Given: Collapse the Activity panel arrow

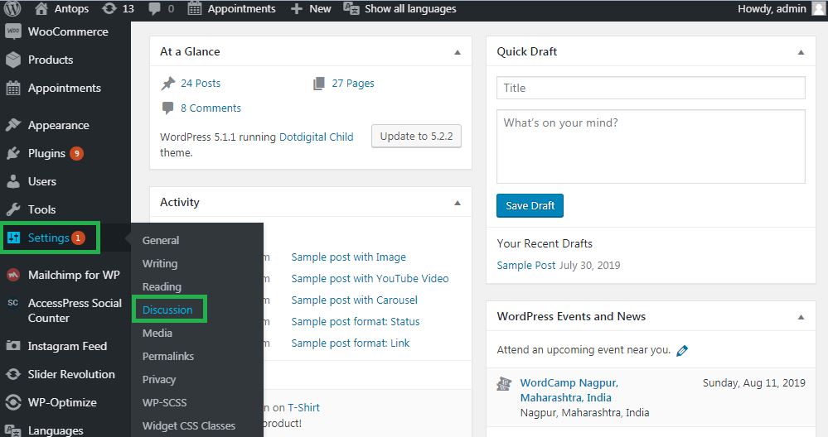Looking at the screenshot, I should pyautogui.click(x=458, y=203).
